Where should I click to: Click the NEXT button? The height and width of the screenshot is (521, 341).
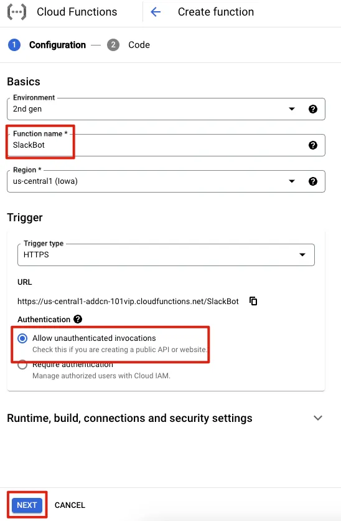click(27, 505)
